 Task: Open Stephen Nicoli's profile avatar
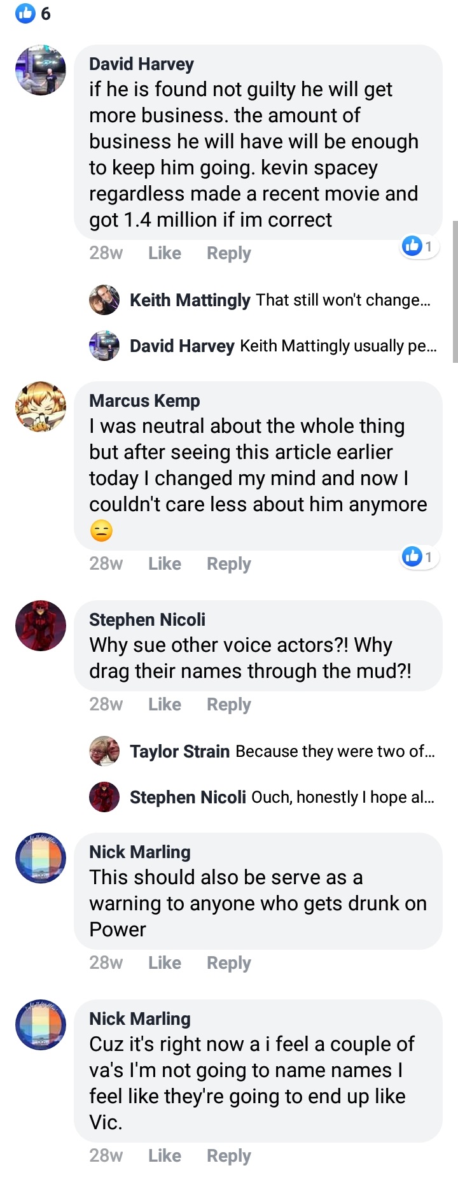click(x=41, y=626)
